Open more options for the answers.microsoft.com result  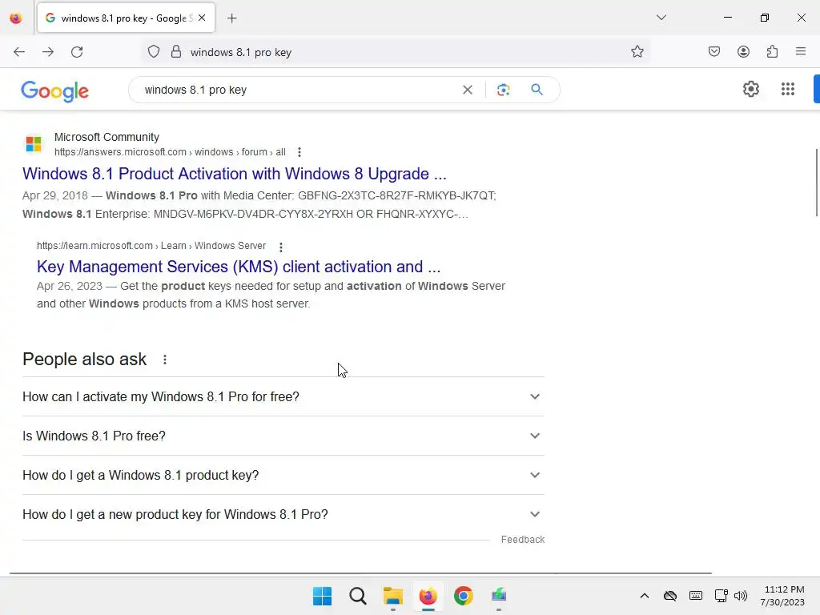[299, 152]
